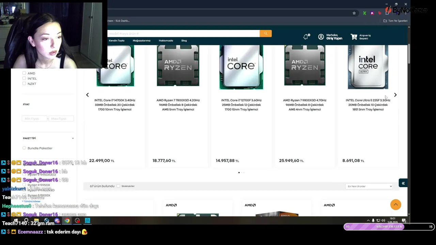Click the price 8.691,08 TL
436x245 pixels.
coord(353,161)
